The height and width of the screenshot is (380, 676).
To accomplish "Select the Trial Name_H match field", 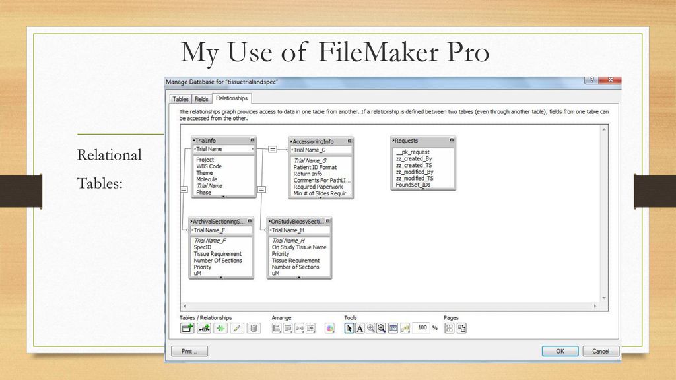I will point(299,230).
